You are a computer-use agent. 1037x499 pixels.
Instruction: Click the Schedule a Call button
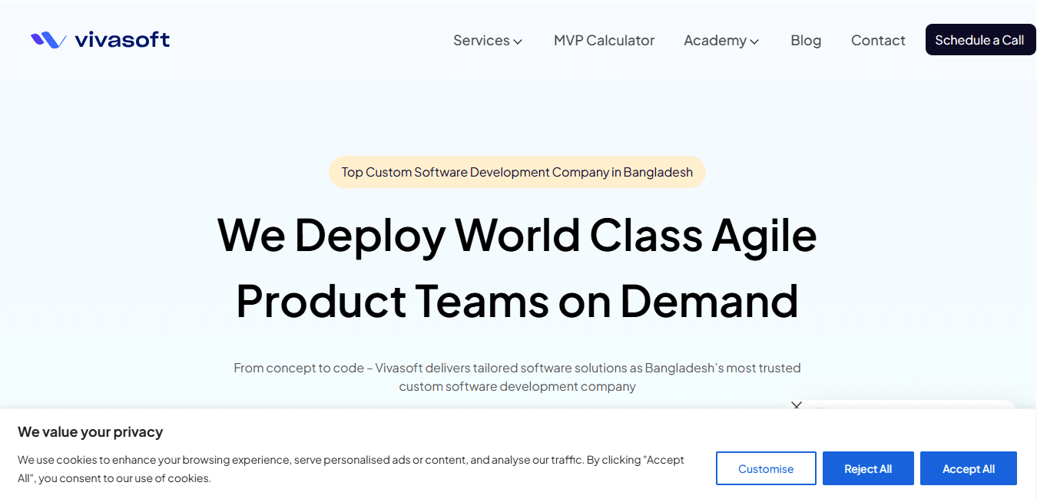pos(979,40)
